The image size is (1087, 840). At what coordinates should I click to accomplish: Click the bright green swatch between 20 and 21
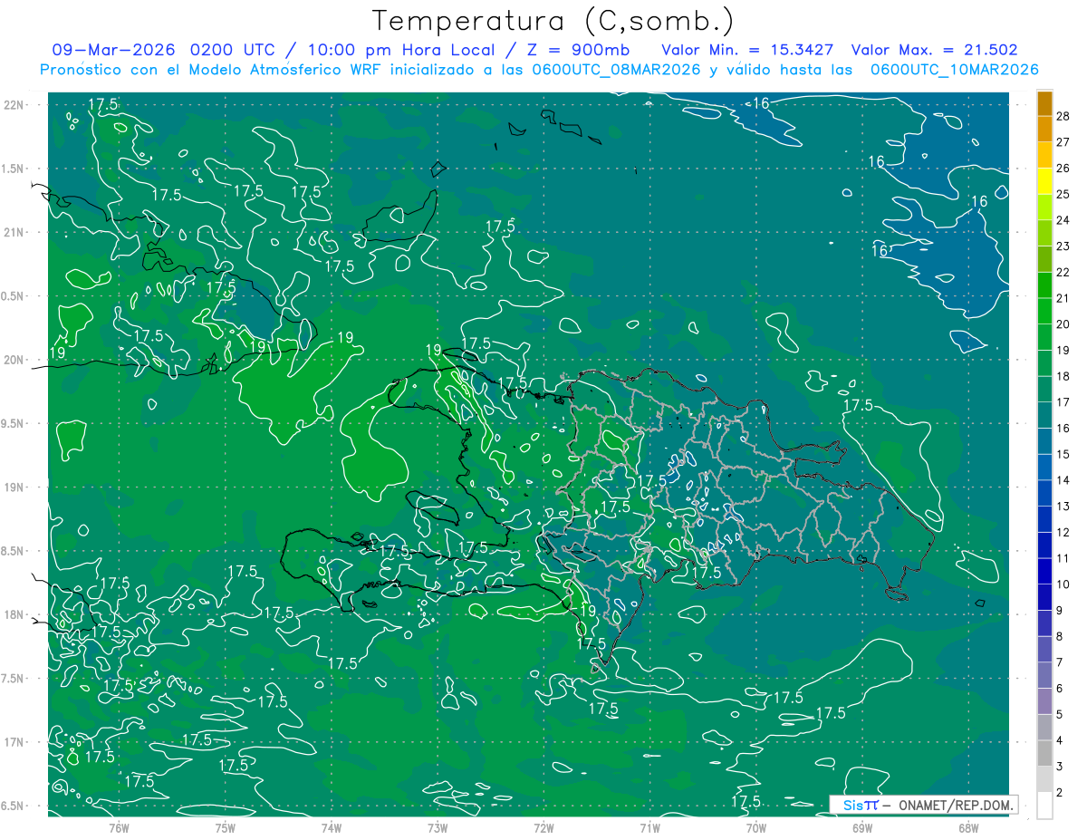[1044, 311]
